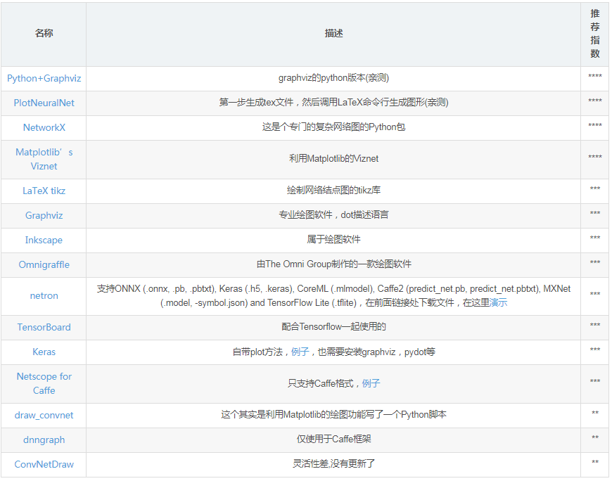Open the Netscope for Caffe link
The image size is (612, 481).
tap(44, 383)
